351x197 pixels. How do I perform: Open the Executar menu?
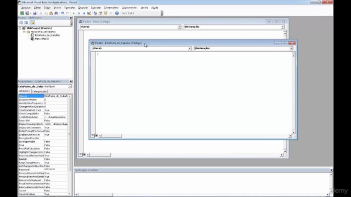[x=96, y=8]
